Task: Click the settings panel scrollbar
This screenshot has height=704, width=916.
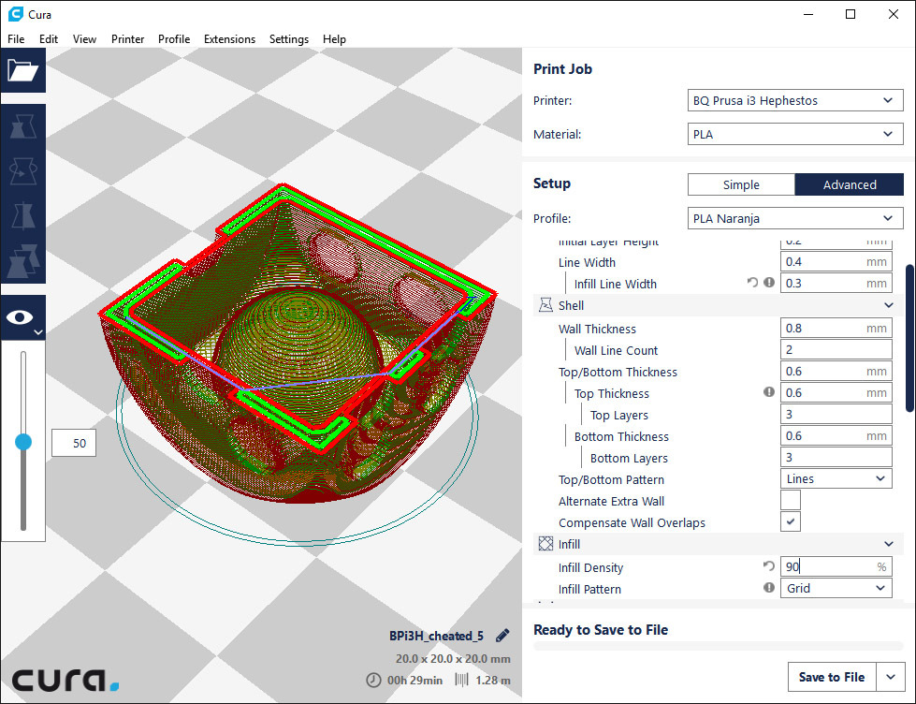Action: [x=909, y=339]
